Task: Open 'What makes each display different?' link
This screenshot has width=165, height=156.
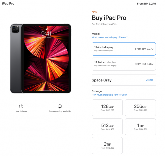Action: tap(110, 37)
